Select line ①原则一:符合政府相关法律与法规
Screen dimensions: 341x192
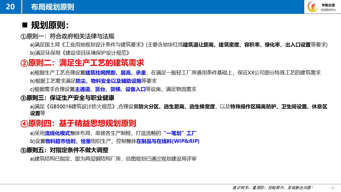point(68,36)
